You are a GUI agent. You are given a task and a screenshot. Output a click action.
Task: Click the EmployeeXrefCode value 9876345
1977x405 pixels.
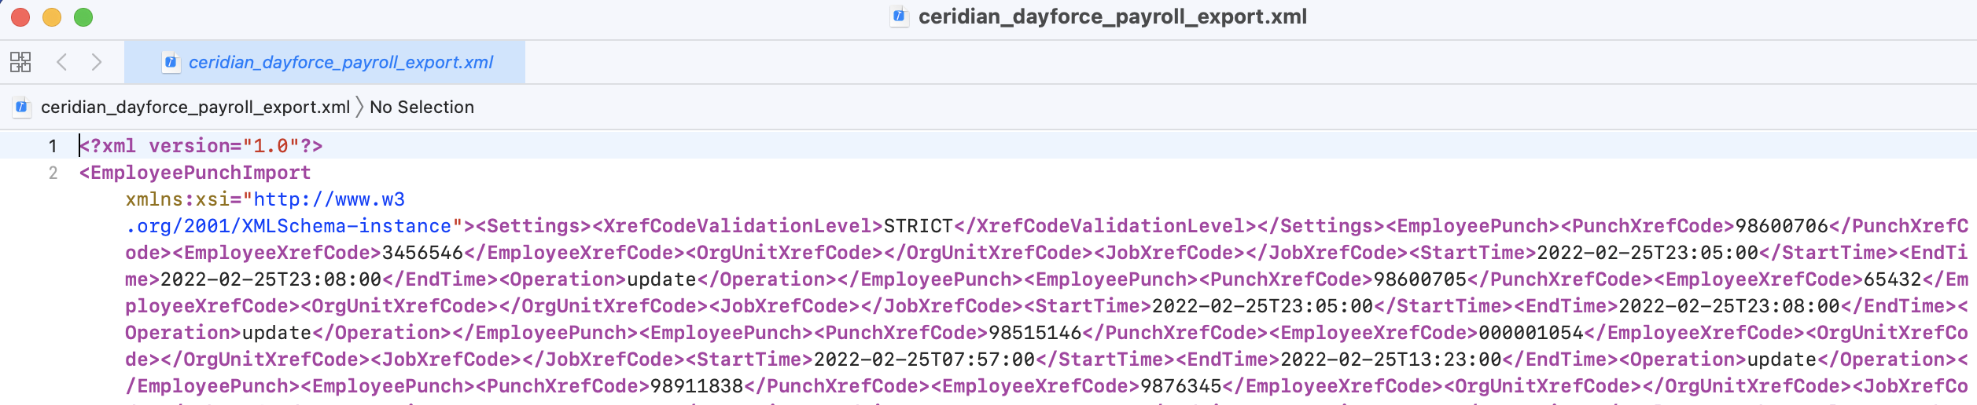coord(1181,386)
